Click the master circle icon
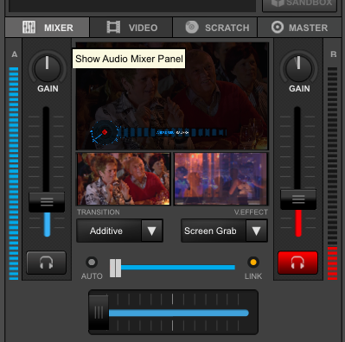The width and height of the screenshot is (345, 342). coord(278,27)
